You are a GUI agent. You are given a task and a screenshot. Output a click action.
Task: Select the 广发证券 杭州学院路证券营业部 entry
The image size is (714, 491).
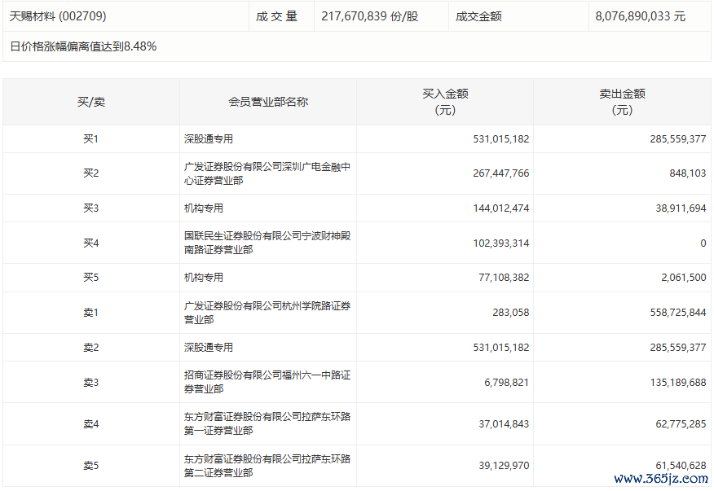[x=267, y=313]
